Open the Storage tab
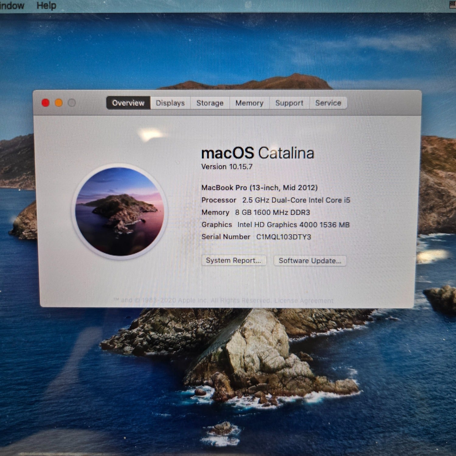456x456 pixels. [210, 103]
